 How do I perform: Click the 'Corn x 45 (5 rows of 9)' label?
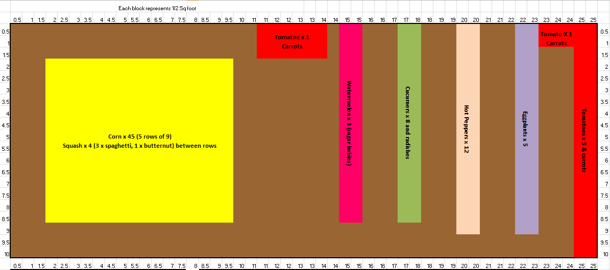[x=139, y=137]
